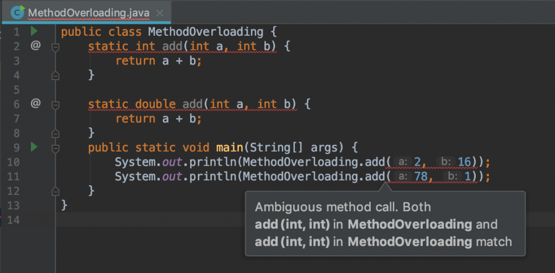This screenshot has height=273, width=555.
Task: Click 'out' field on line 10
Action: [172, 162]
